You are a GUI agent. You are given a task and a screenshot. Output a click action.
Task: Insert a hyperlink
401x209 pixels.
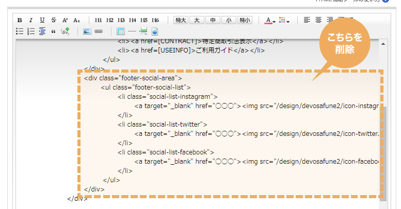pyautogui.click(x=99, y=31)
